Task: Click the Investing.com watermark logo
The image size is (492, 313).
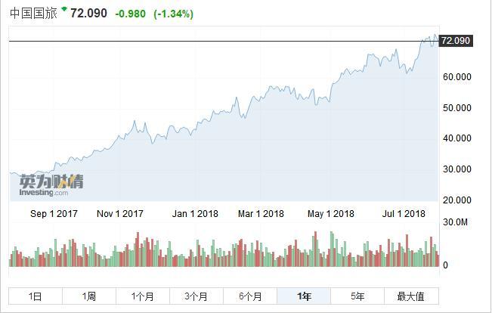Action: point(51,184)
